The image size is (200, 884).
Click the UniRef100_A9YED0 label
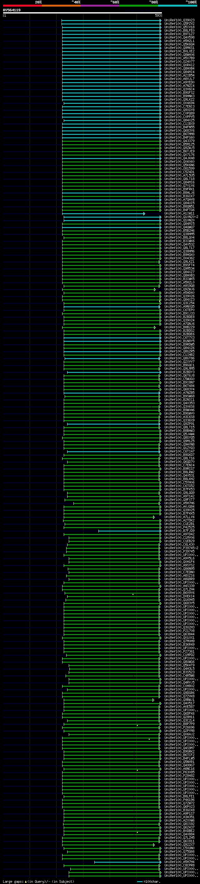(x=179, y=82)
